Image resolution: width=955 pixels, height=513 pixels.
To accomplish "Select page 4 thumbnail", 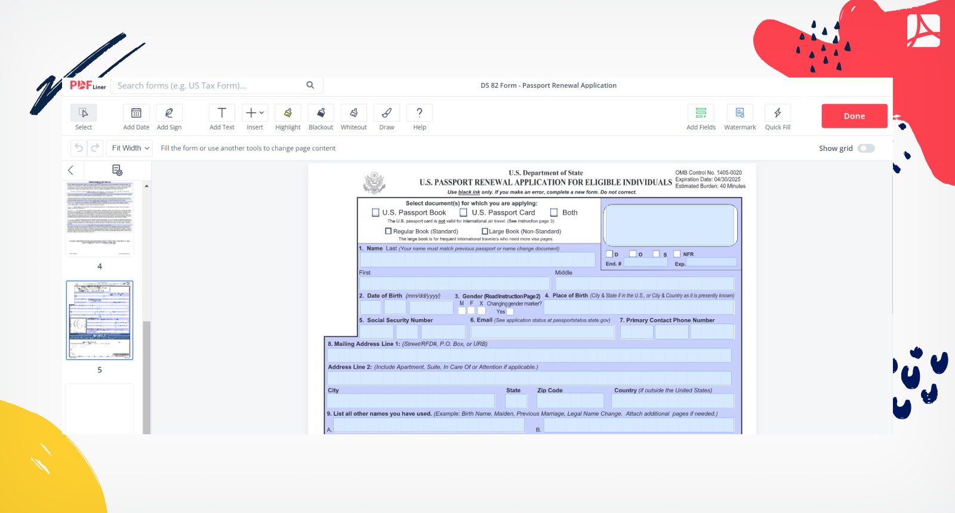I will coord(100,219).
